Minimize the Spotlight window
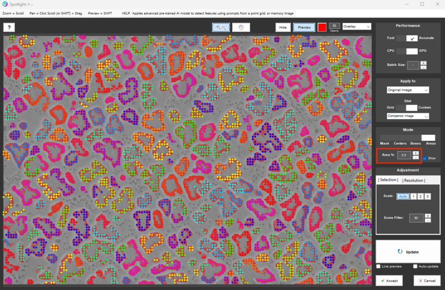 [407, 4]
